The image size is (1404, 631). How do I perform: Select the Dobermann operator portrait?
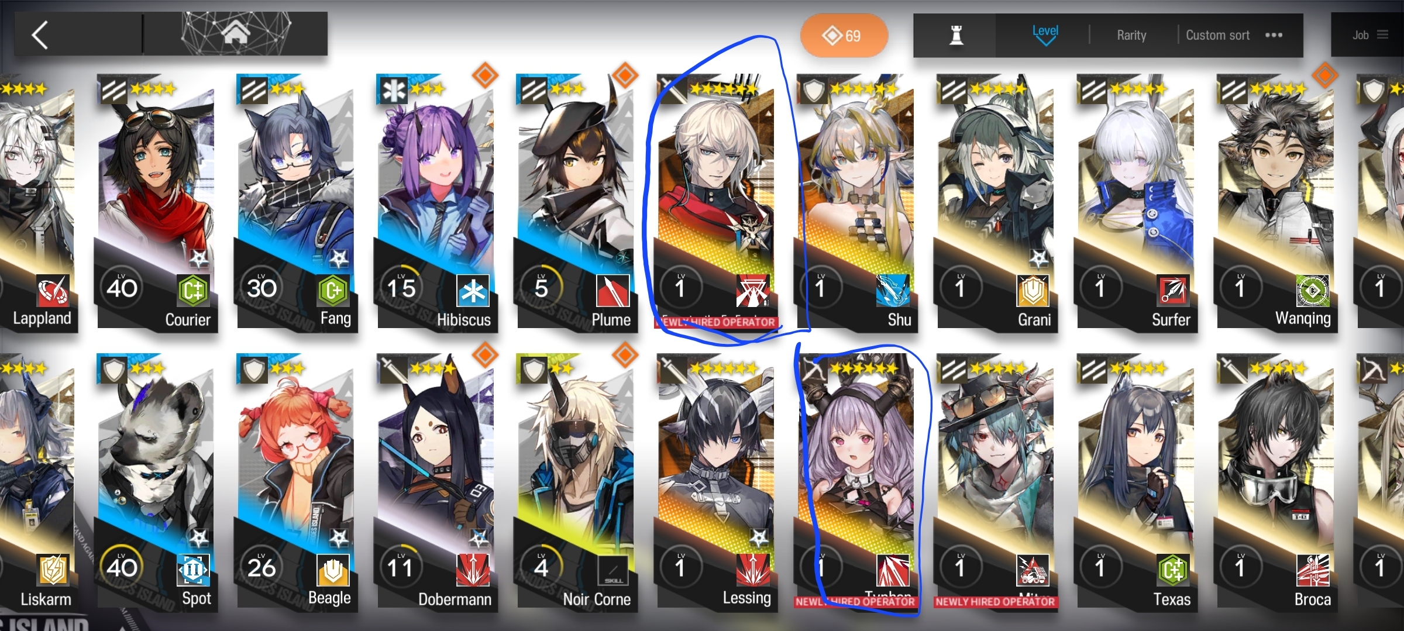(x=436, y=482)
